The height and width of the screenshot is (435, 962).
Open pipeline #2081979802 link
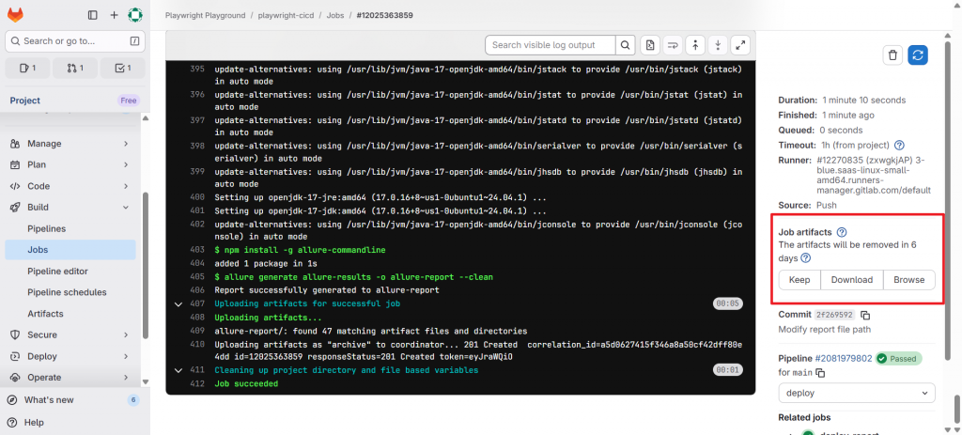843,358
